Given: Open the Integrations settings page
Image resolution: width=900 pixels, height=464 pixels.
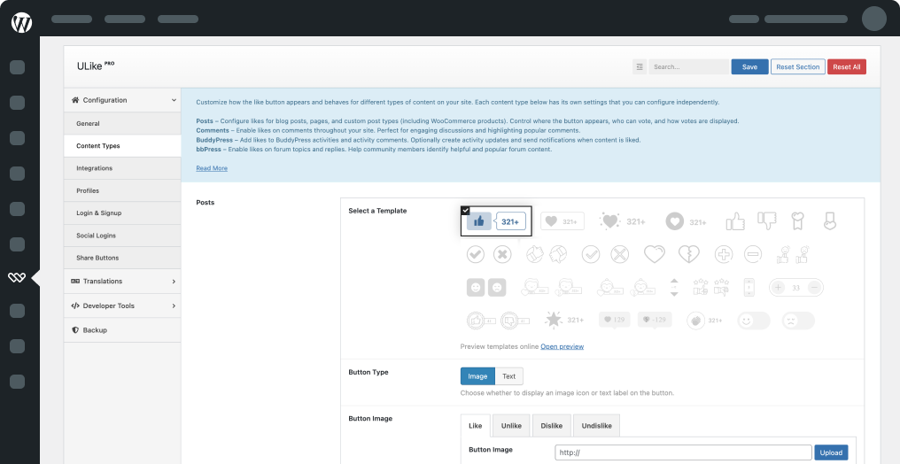Looking at the screenshot, I should coord(122,168).
